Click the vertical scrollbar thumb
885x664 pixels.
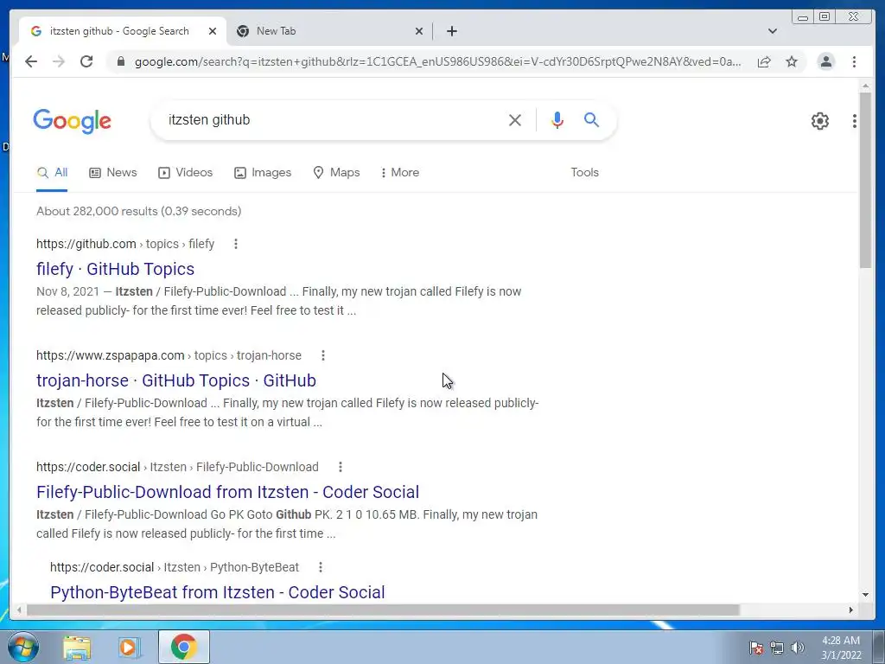tap(865, 180)
